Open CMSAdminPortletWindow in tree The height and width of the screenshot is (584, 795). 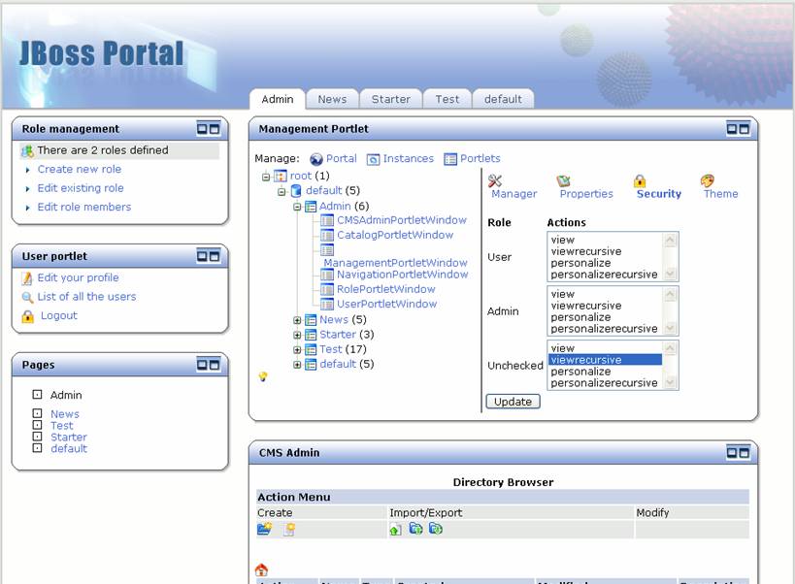pos(402,220)
